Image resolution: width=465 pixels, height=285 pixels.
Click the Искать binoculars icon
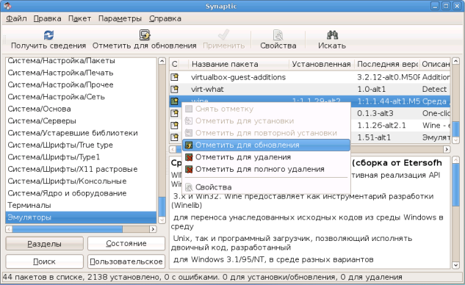click(332, 35)
